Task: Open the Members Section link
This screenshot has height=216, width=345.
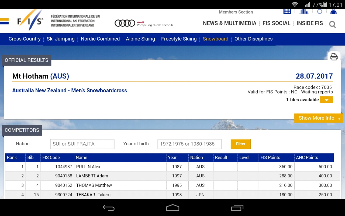Action: click(x=236, y=12)
